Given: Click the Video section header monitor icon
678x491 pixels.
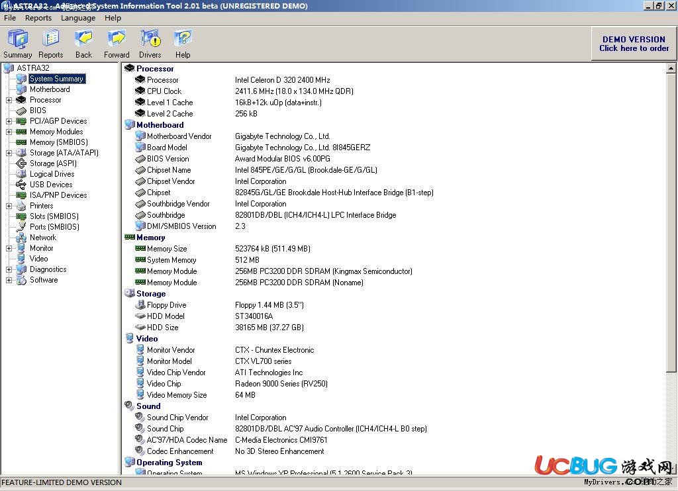Looking at the screenshot, I should pos(129,338).
